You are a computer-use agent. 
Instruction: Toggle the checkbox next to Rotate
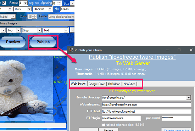click(x=4, y=3)
